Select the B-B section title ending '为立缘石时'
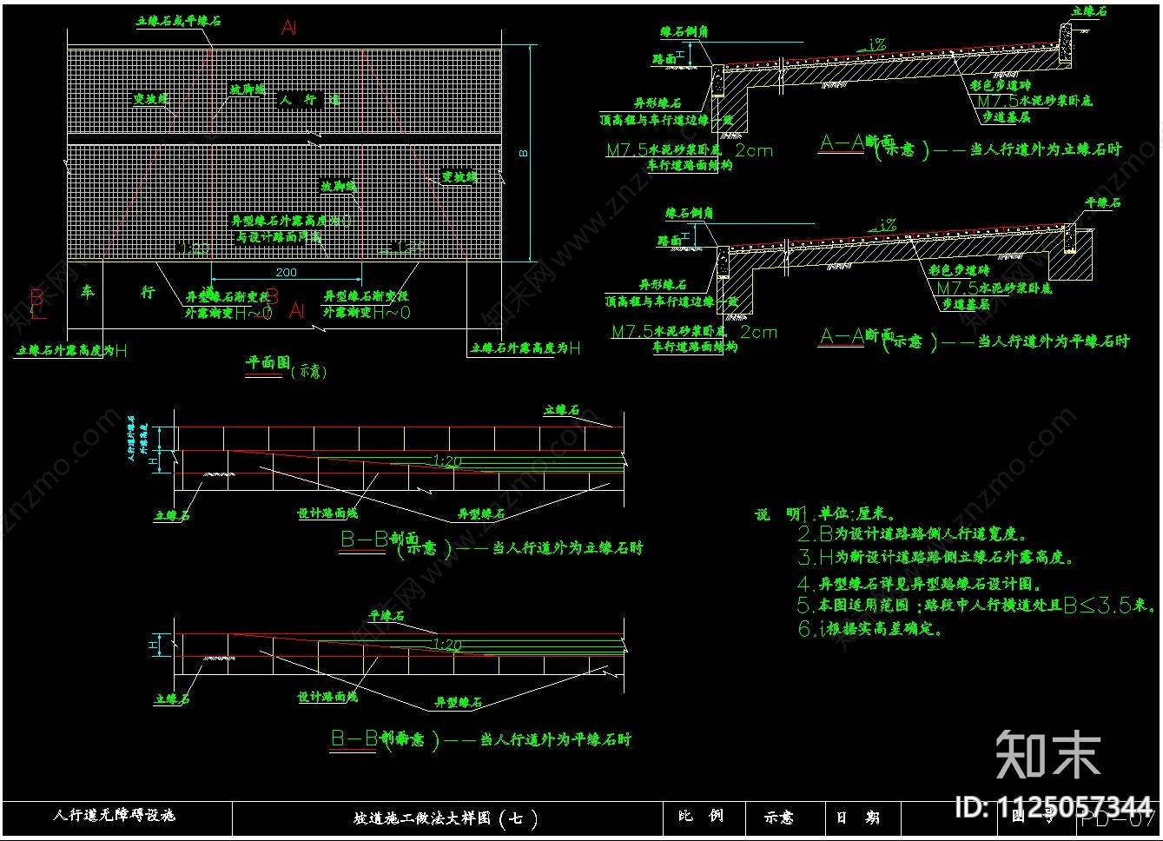 pyautogui.click(x=492, y=545)
